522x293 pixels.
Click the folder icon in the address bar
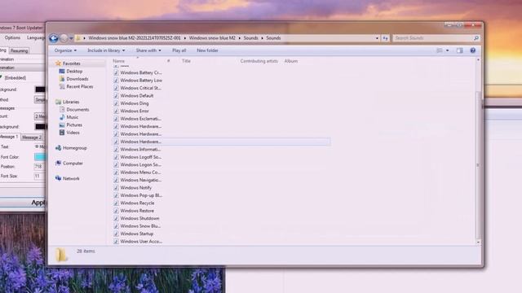click(x=78, y=38)
